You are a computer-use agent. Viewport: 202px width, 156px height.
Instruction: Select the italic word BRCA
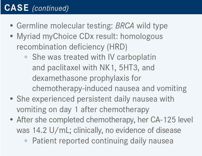pyautogui.click(x=125, y=26)
